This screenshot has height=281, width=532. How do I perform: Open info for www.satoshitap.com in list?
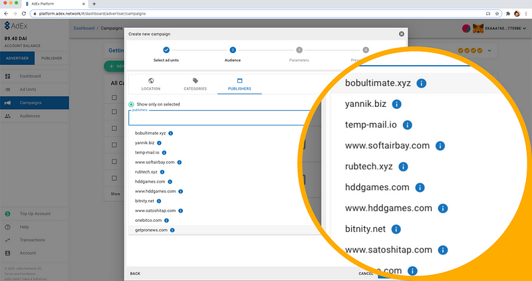pyautogui.click(x=181, y=211)
